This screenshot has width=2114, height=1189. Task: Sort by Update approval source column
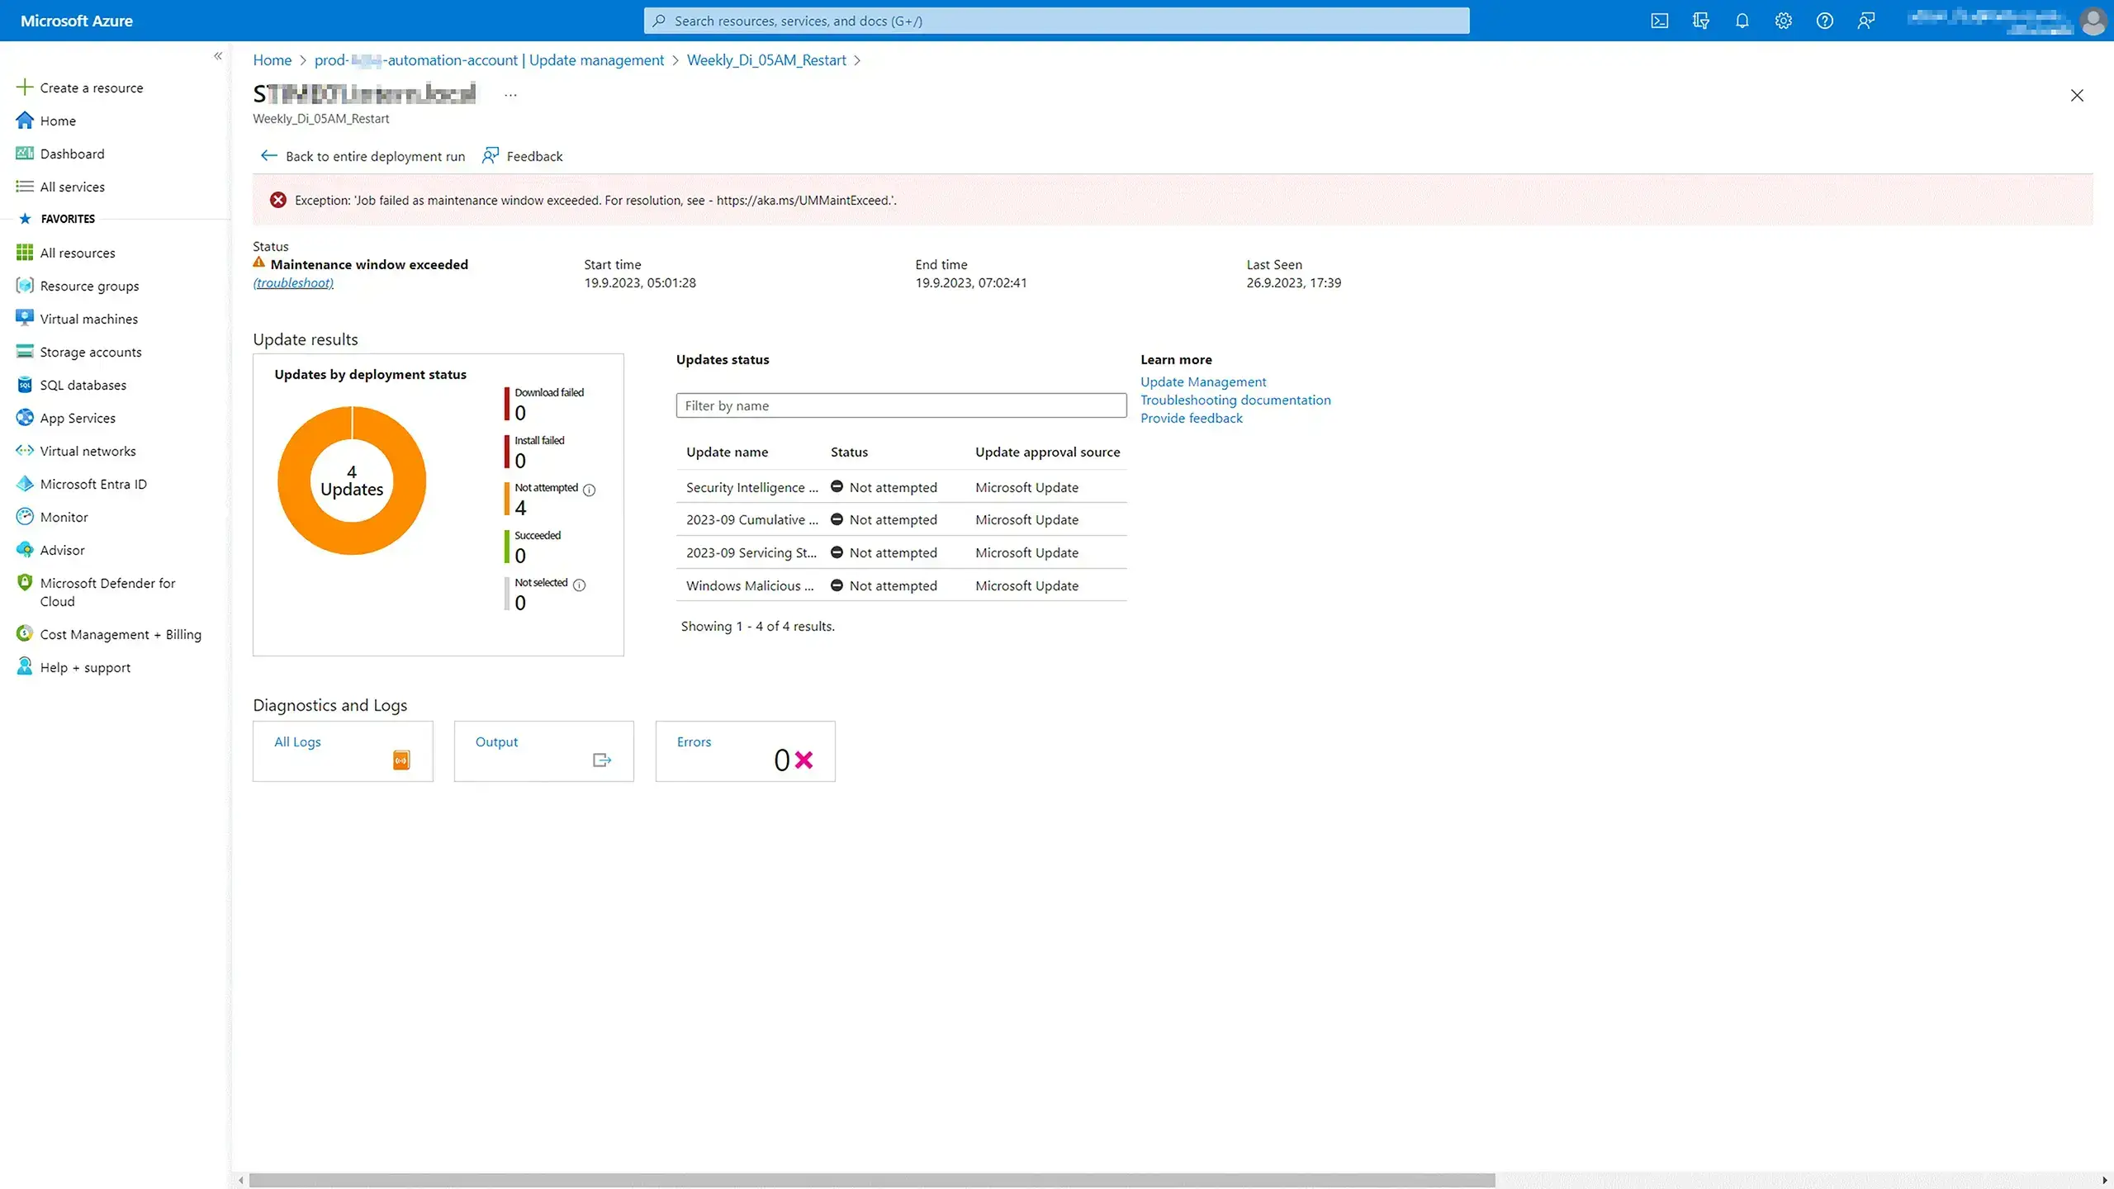(x=1047, y=452)
